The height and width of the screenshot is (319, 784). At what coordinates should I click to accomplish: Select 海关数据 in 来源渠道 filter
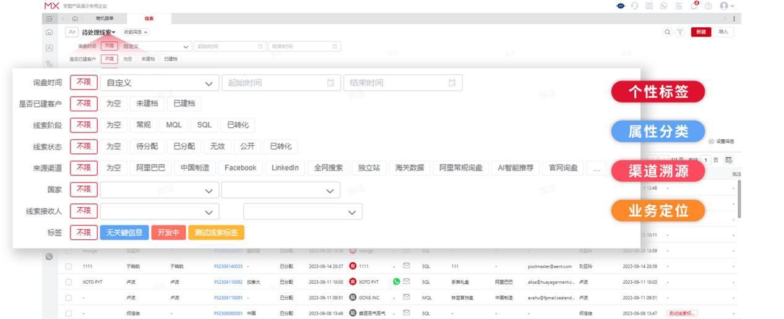(410, 168)
